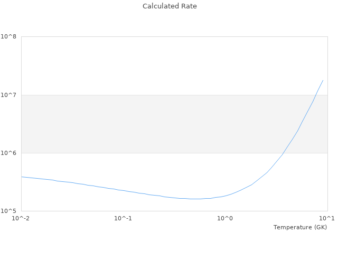Image resolution: width=338 pixels, height=253 pixels.
Task: Select the 10^-1 x-axis tick label
Action: point(123,218)
